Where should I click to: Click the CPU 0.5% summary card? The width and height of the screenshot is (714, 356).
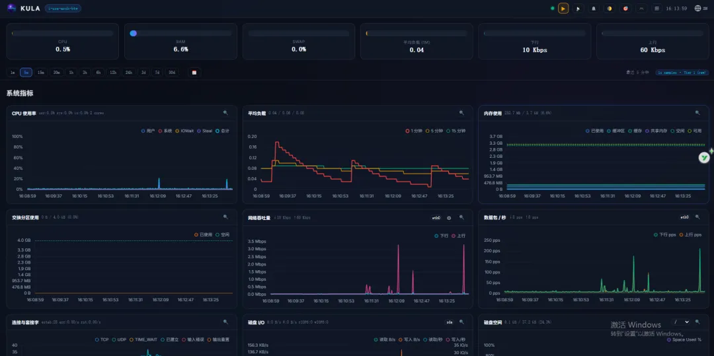62,42
